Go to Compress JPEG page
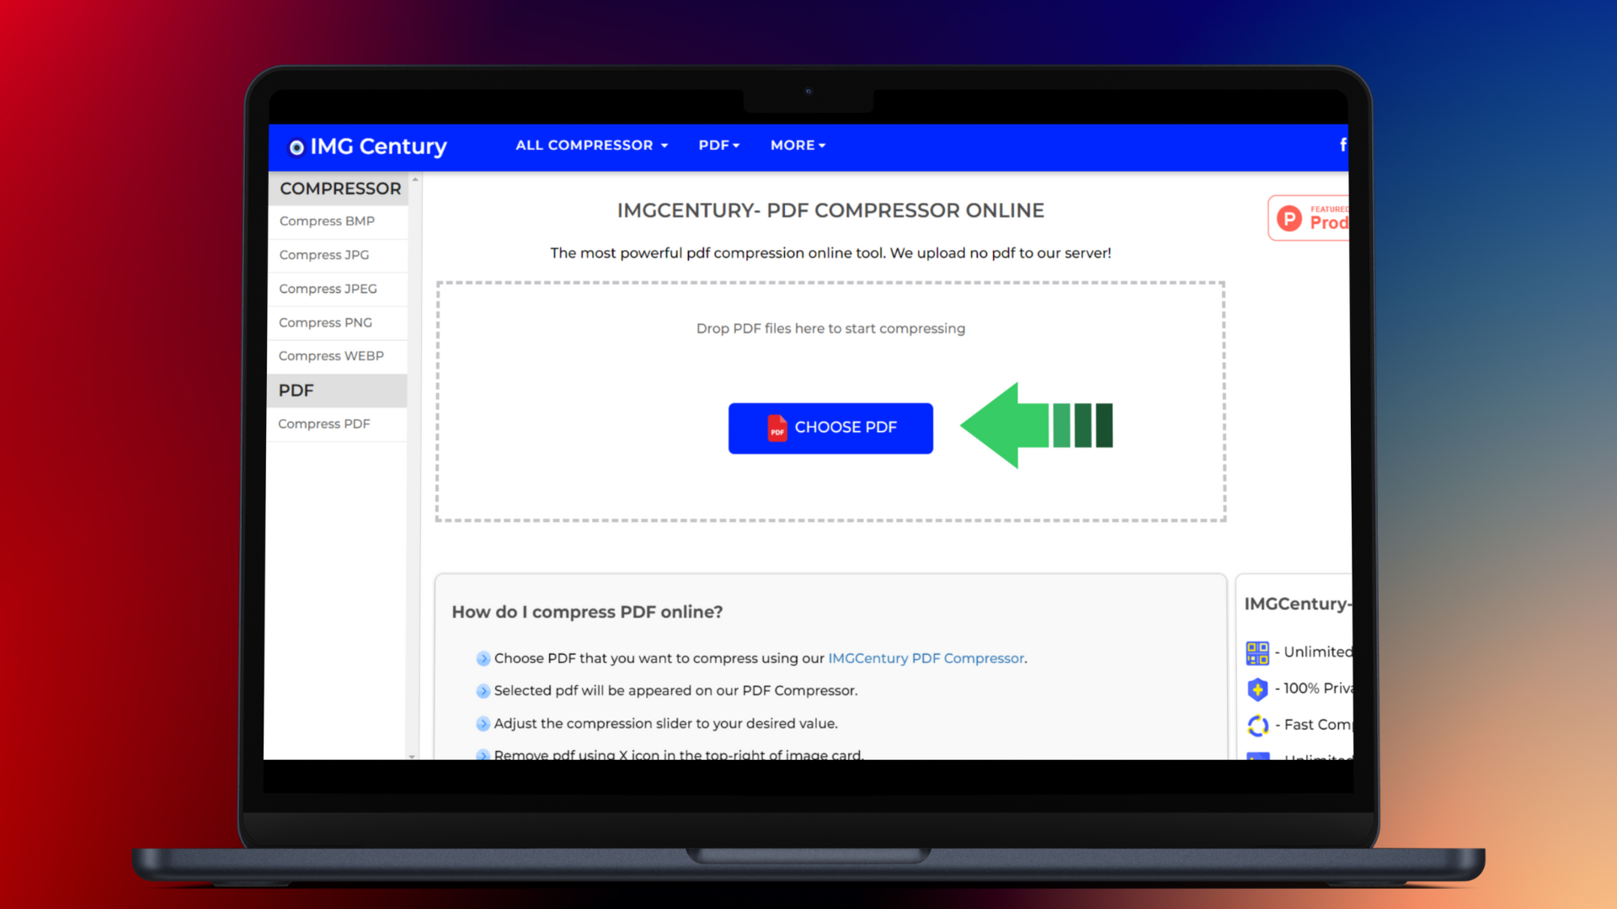 tap(338, 289)
